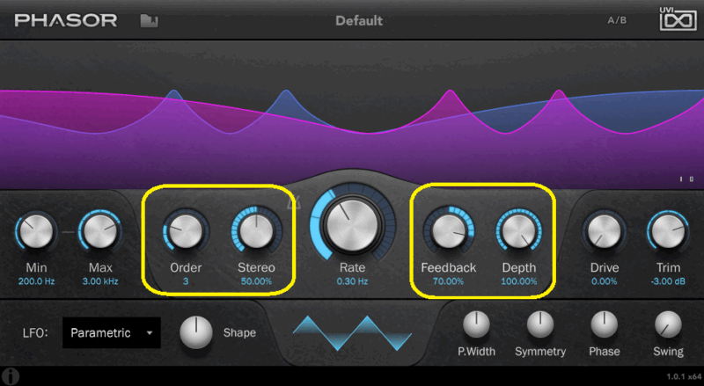Image resolution: width=704 pixels, height=386 pixels.
Task: Click the Phase knob
Action: [x=605, y=324]
